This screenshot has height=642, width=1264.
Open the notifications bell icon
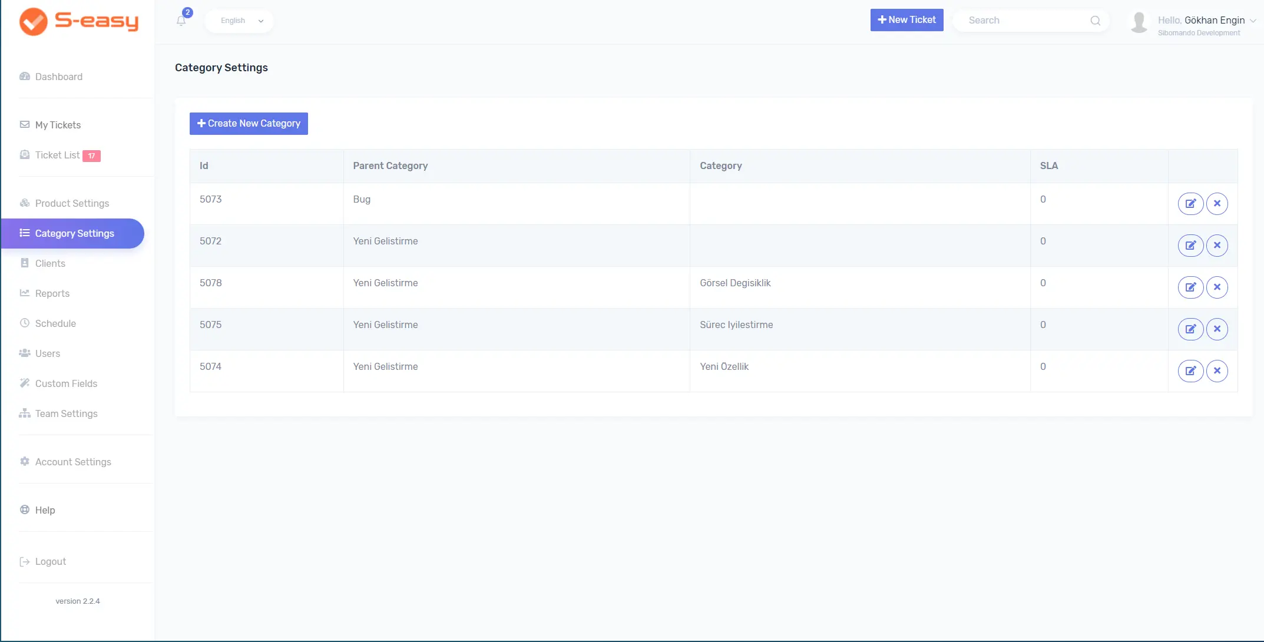point(181,21)
